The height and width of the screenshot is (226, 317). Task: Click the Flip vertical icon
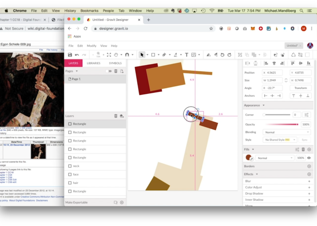click(216, 55)
